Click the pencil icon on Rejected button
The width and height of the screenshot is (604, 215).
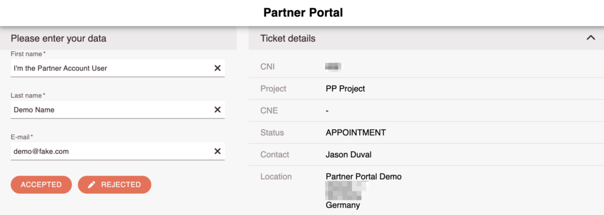[x=91, y=184]
